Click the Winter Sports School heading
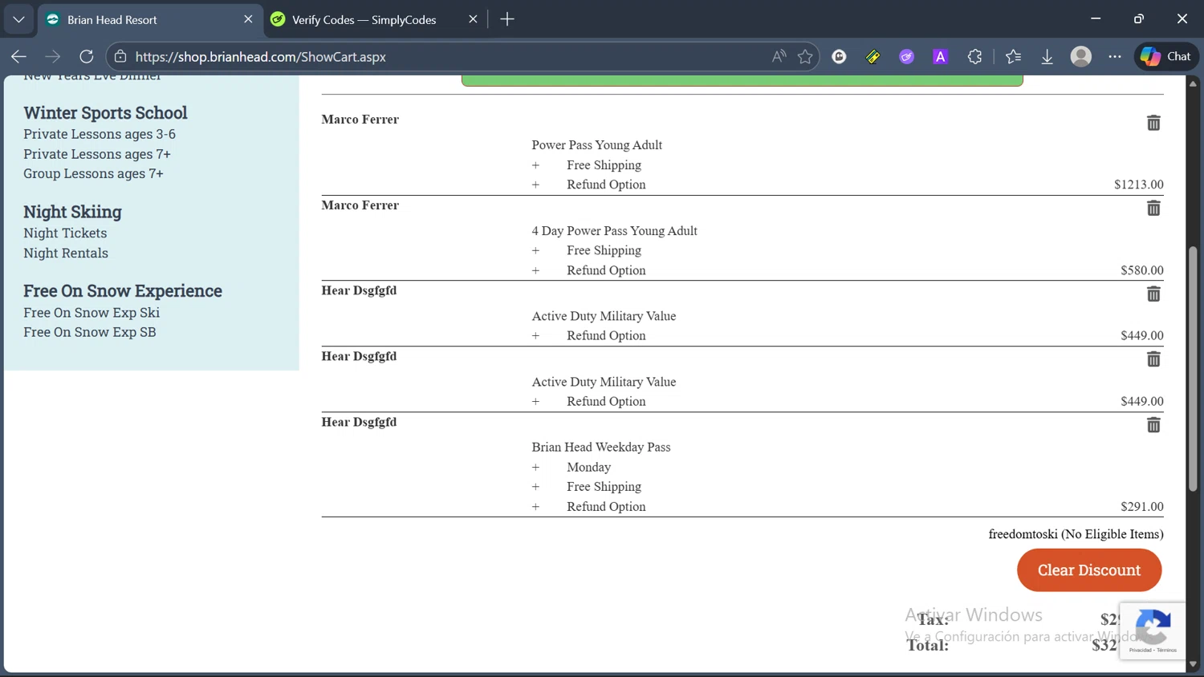 [x=105, y=113]
